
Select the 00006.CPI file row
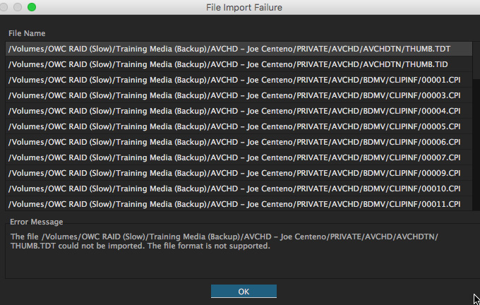tap(239, 142)
